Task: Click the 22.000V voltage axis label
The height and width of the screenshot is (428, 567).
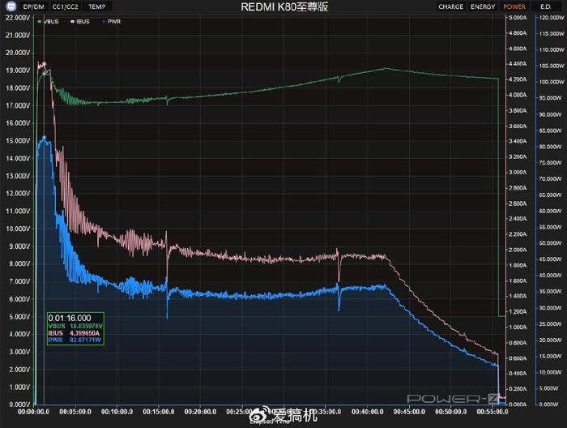Action: (x=17, y=17)
